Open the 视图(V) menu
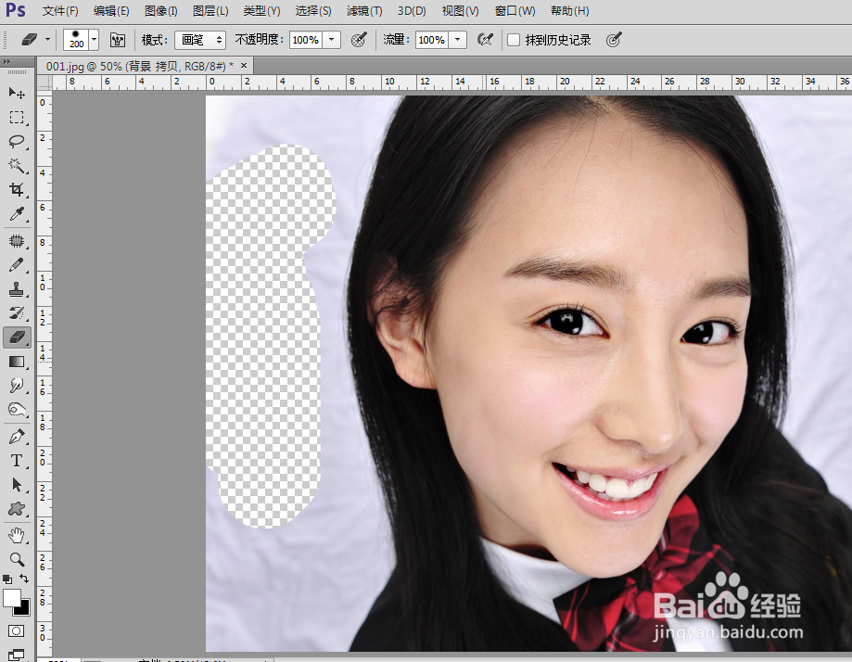Viewport: 852px width, 662px height. (x=460, y=11)
